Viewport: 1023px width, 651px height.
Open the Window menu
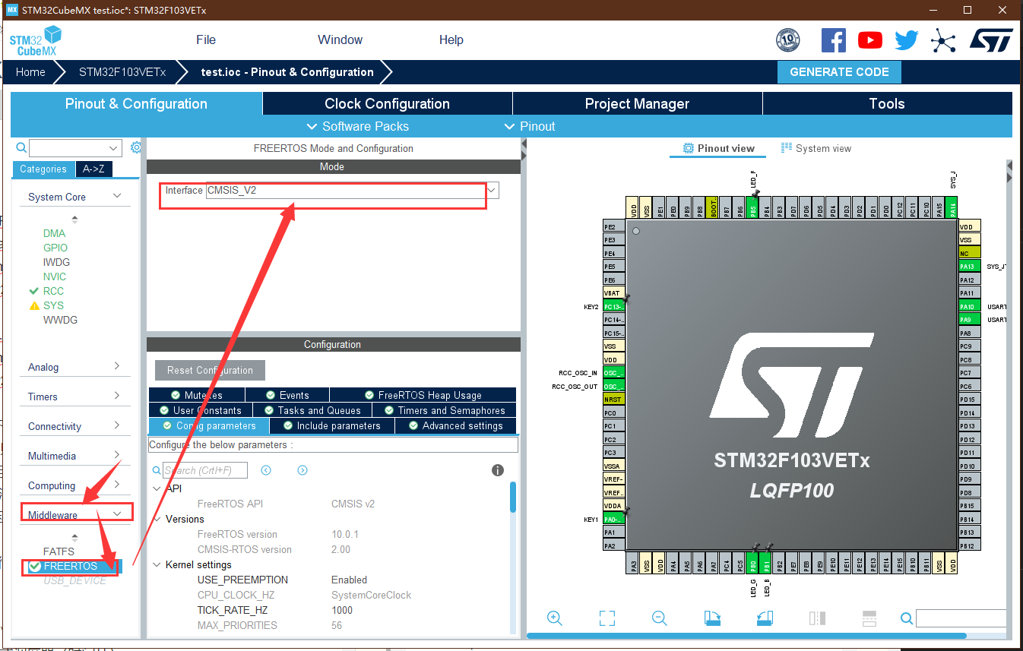pos(340,40)
